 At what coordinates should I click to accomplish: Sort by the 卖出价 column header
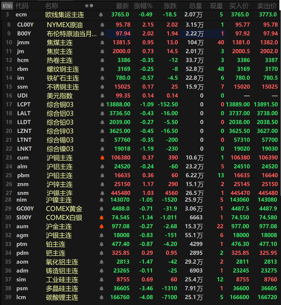coord(267,6)
